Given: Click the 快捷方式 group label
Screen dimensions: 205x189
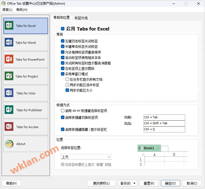Looking at the screenshot, I should point(63,105).
